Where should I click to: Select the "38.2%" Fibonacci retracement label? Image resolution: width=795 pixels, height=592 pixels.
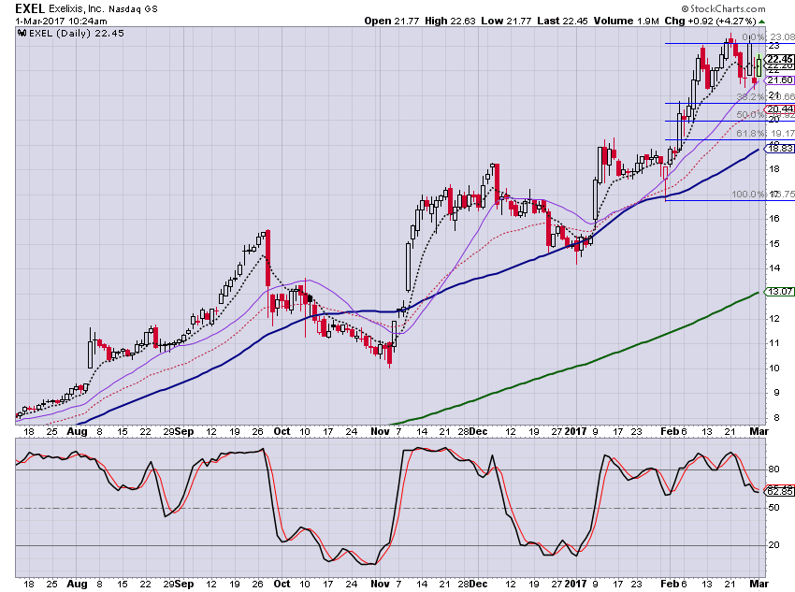point(750,96)
